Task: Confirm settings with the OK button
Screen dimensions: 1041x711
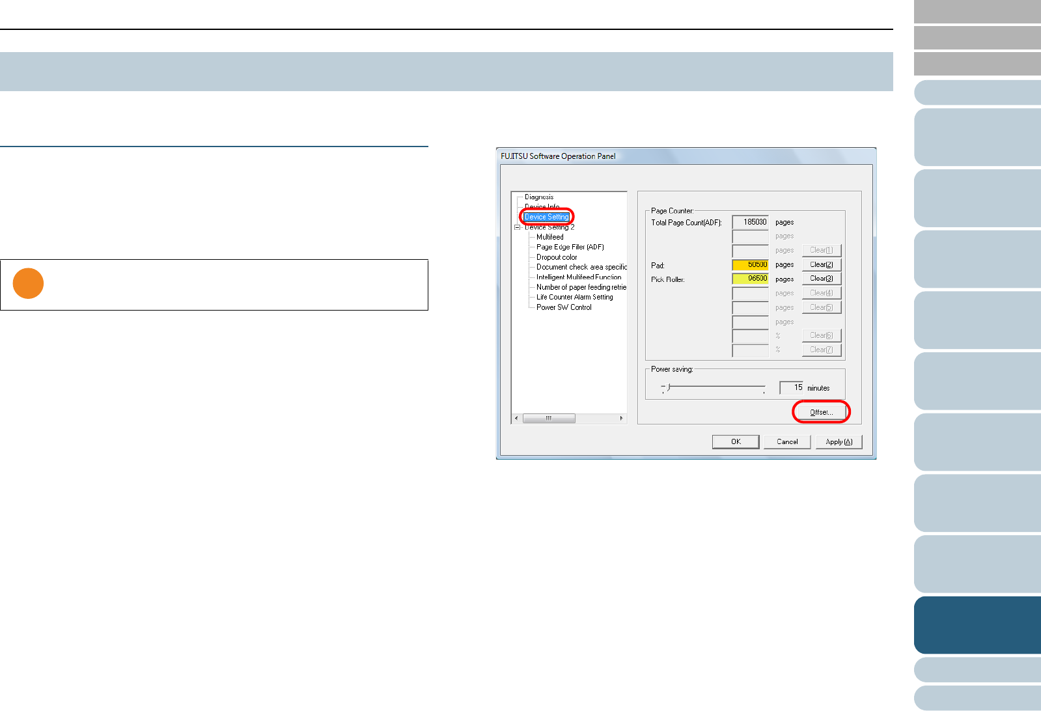Action: pyautogui.click(x=736, y=441)
